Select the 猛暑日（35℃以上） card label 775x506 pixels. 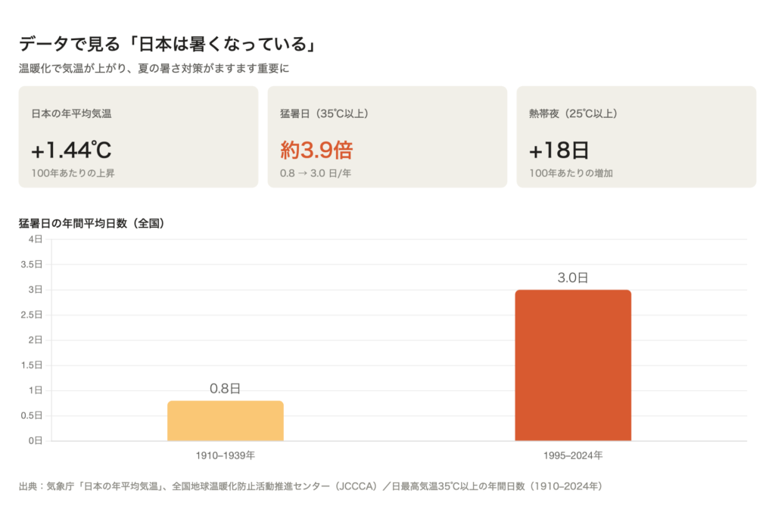click(x=324, y=113)
